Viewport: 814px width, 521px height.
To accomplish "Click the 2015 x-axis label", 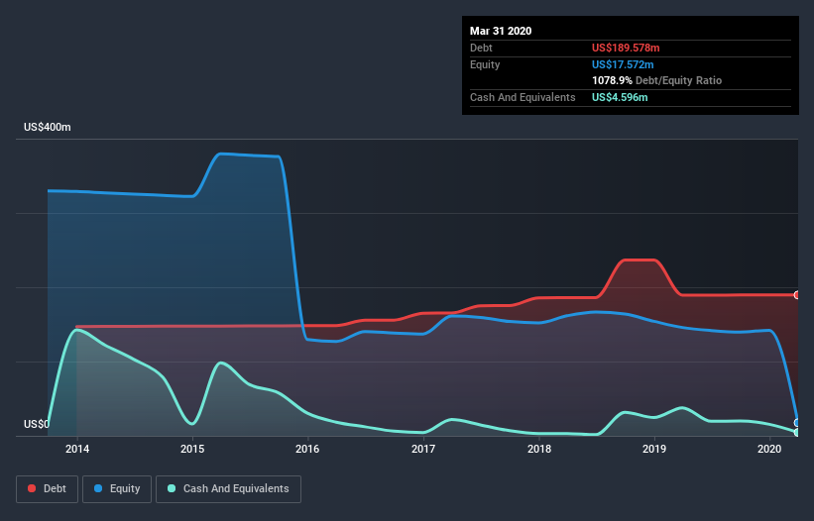I will (x=192, y=449).
